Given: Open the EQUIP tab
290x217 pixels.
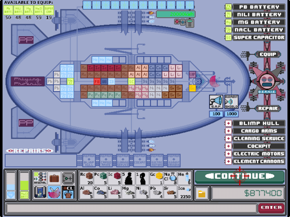Looking at the screenshot, I should 268,55.
